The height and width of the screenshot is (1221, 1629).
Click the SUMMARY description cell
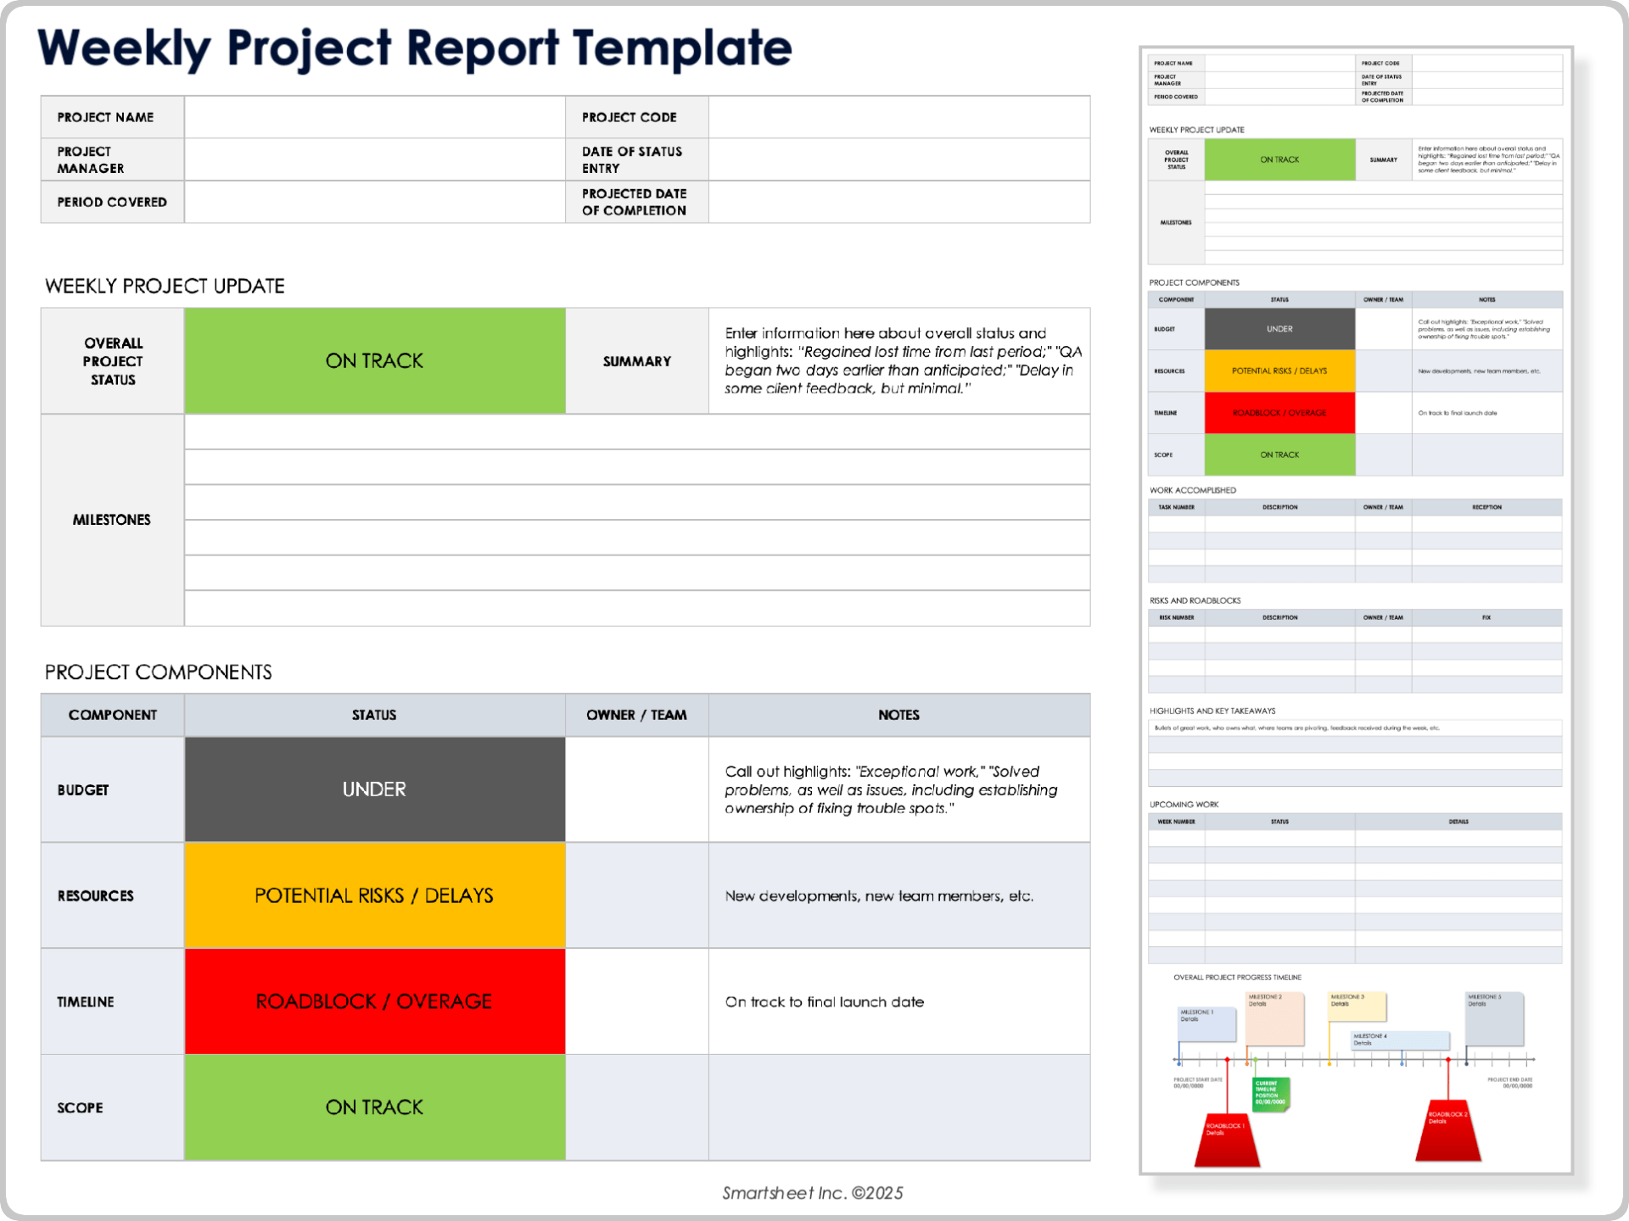coord(898,360)
